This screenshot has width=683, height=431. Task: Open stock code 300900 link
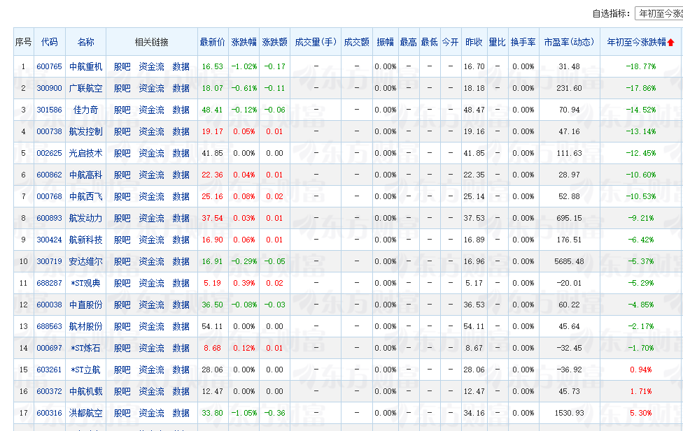tap(49, 88)
